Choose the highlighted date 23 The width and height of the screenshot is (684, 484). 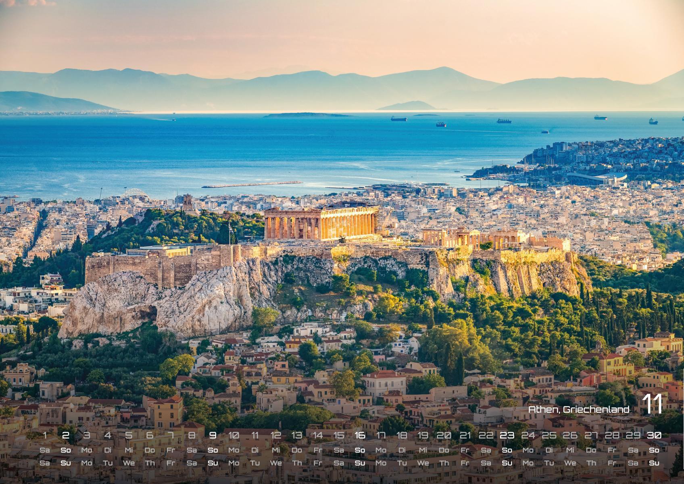[x=507, y=435]
